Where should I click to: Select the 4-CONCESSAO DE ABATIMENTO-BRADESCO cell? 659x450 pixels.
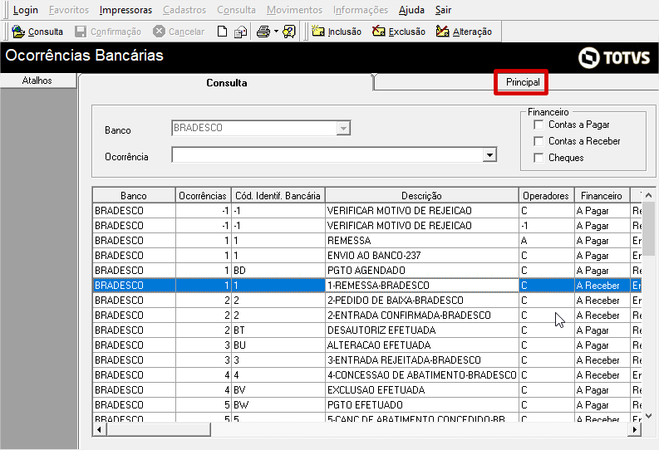[421, 375]
